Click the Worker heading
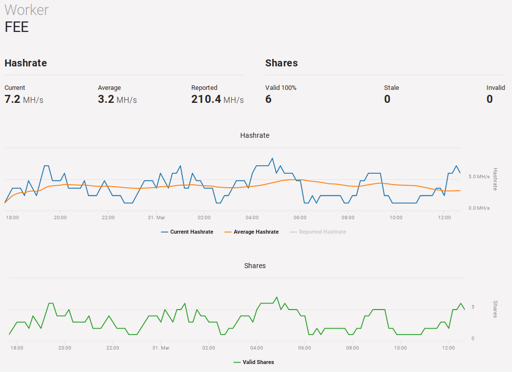The image size is (512, 372). pos(26,10)
